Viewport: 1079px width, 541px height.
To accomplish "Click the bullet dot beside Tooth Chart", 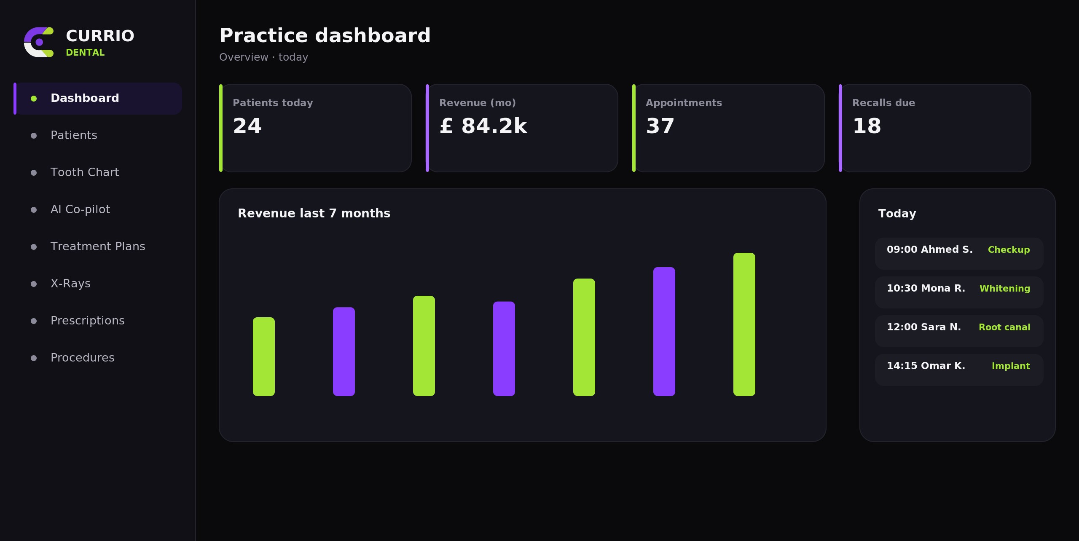I will point(34,173).
